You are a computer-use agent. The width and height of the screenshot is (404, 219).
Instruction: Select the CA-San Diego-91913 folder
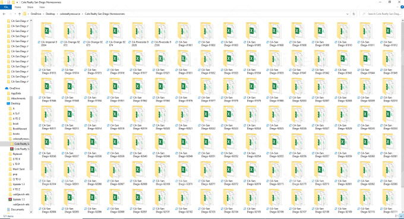click(x=48, y=62)
